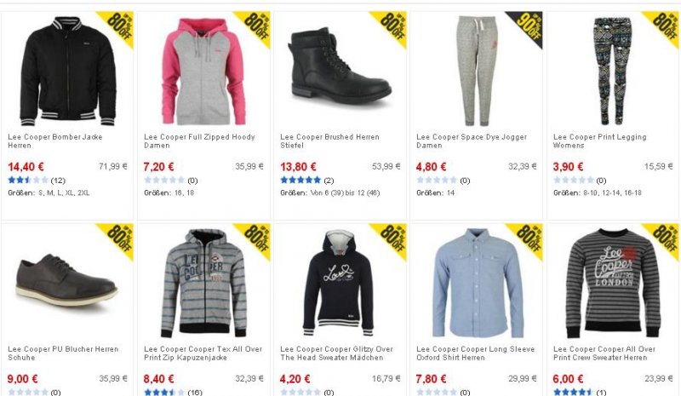Click the five-star rating of the Brushed Stiefel

300,180
